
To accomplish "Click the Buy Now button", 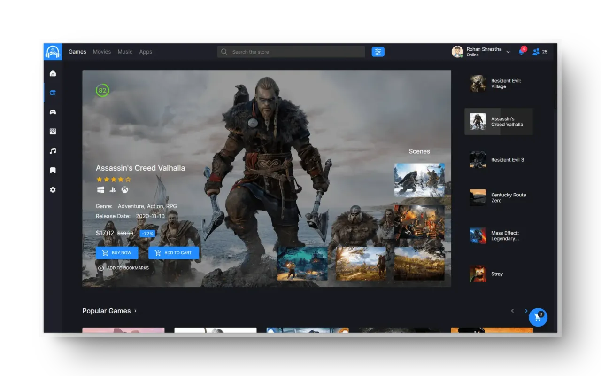I will pos(117,253).
